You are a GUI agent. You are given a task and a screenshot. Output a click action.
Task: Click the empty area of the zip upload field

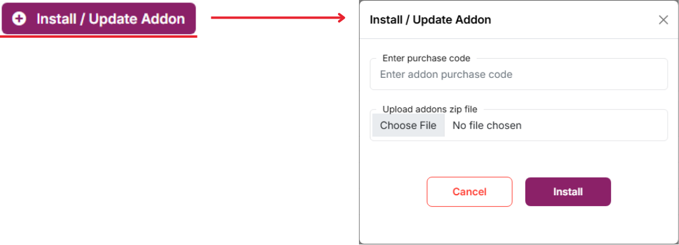coord(594,126)
